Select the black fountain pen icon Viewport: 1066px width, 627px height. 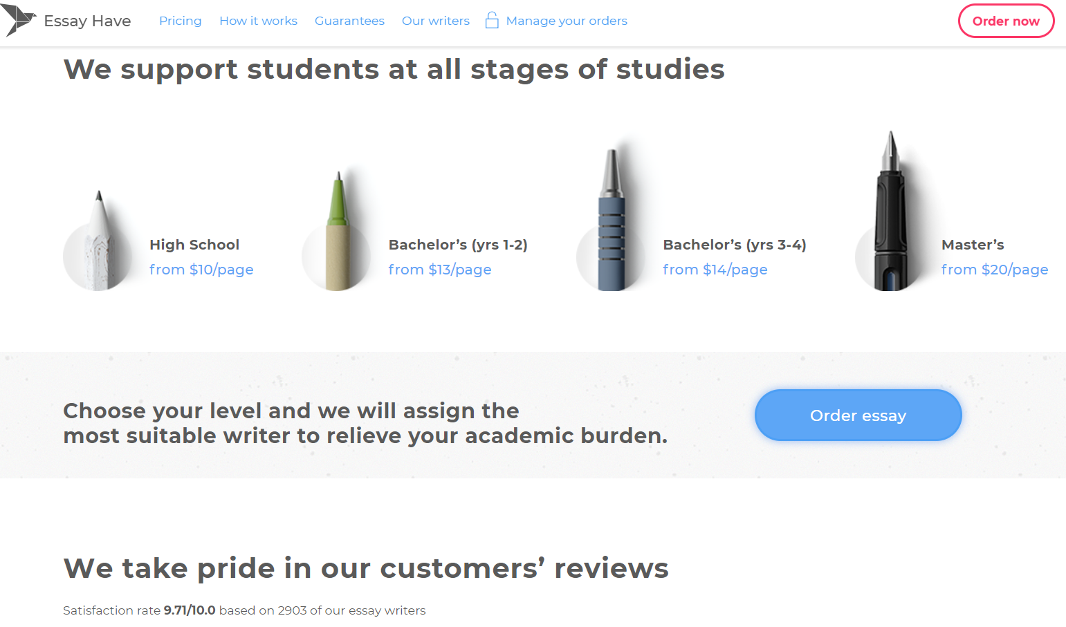(x=890, y=211)
